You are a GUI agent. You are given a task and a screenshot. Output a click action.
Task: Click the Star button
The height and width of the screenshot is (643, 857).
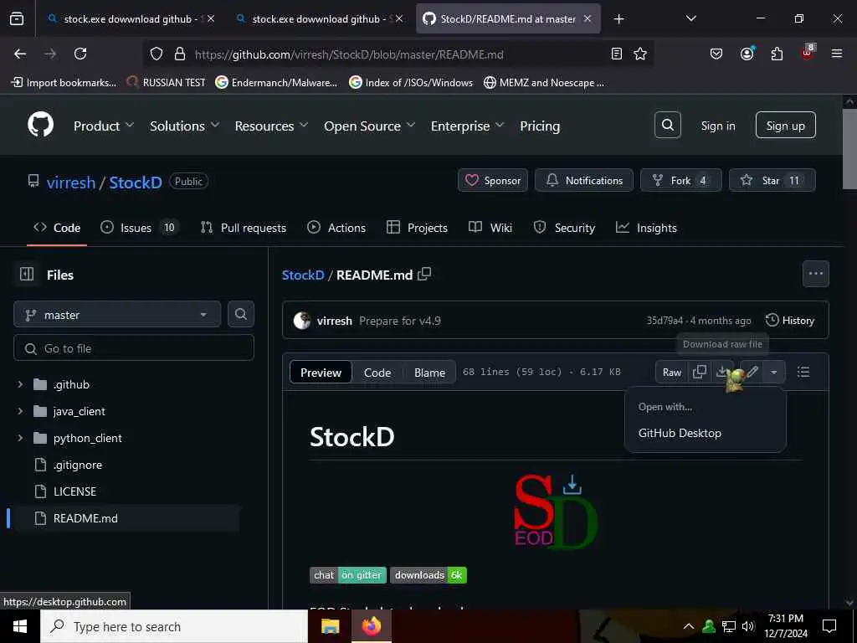(x=772, y=180)
